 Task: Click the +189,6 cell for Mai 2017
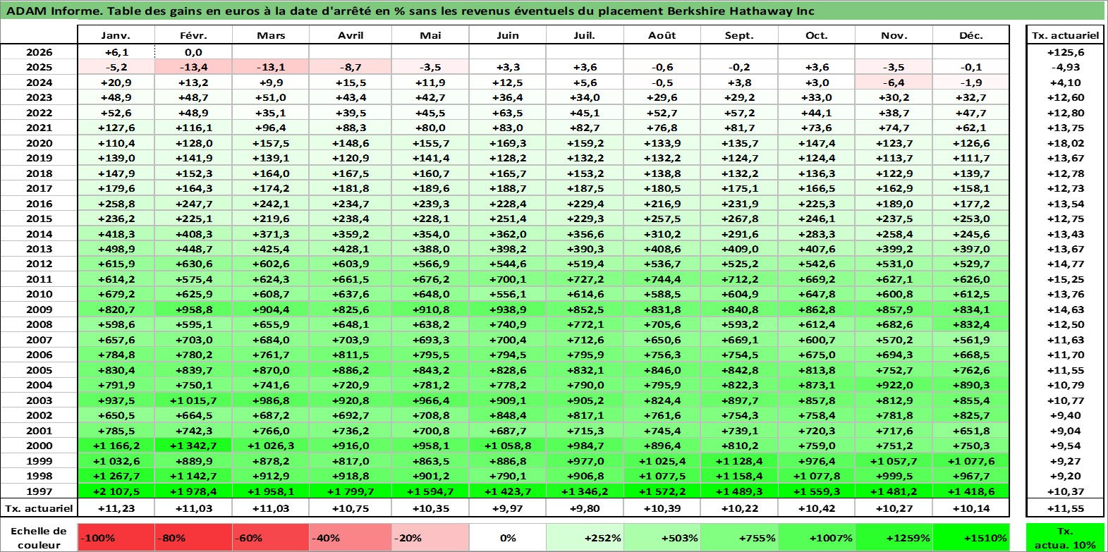pos(430,188)
